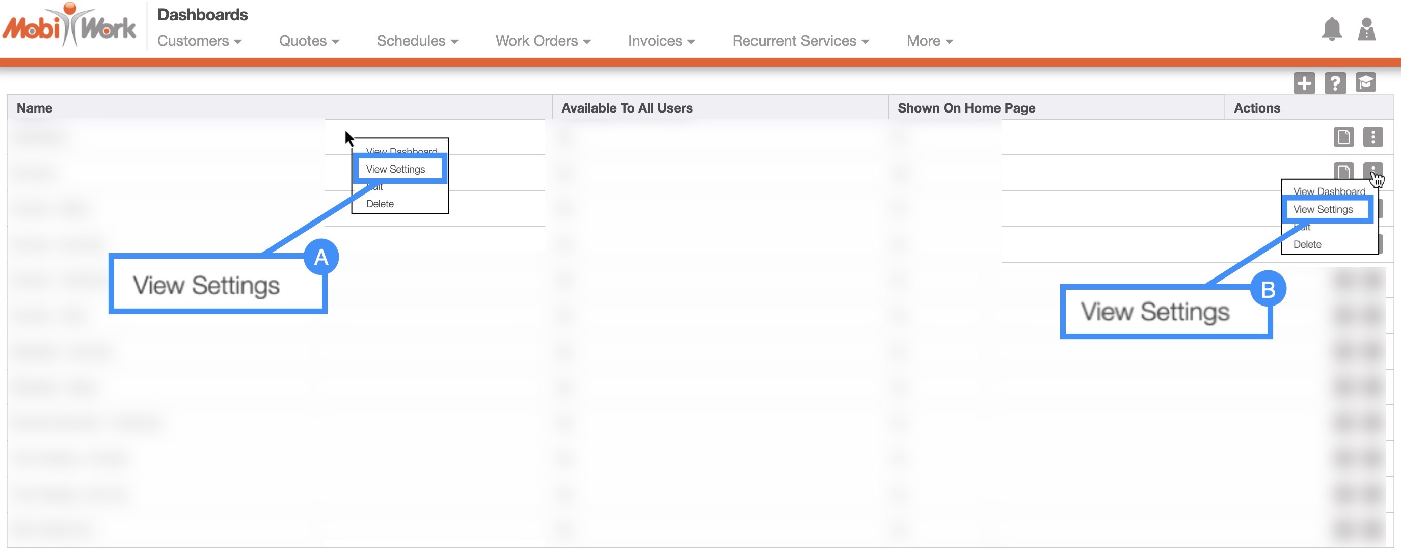Click Available To All Users header
Screen dimensions: 1401x555
[x=627, y=107]
